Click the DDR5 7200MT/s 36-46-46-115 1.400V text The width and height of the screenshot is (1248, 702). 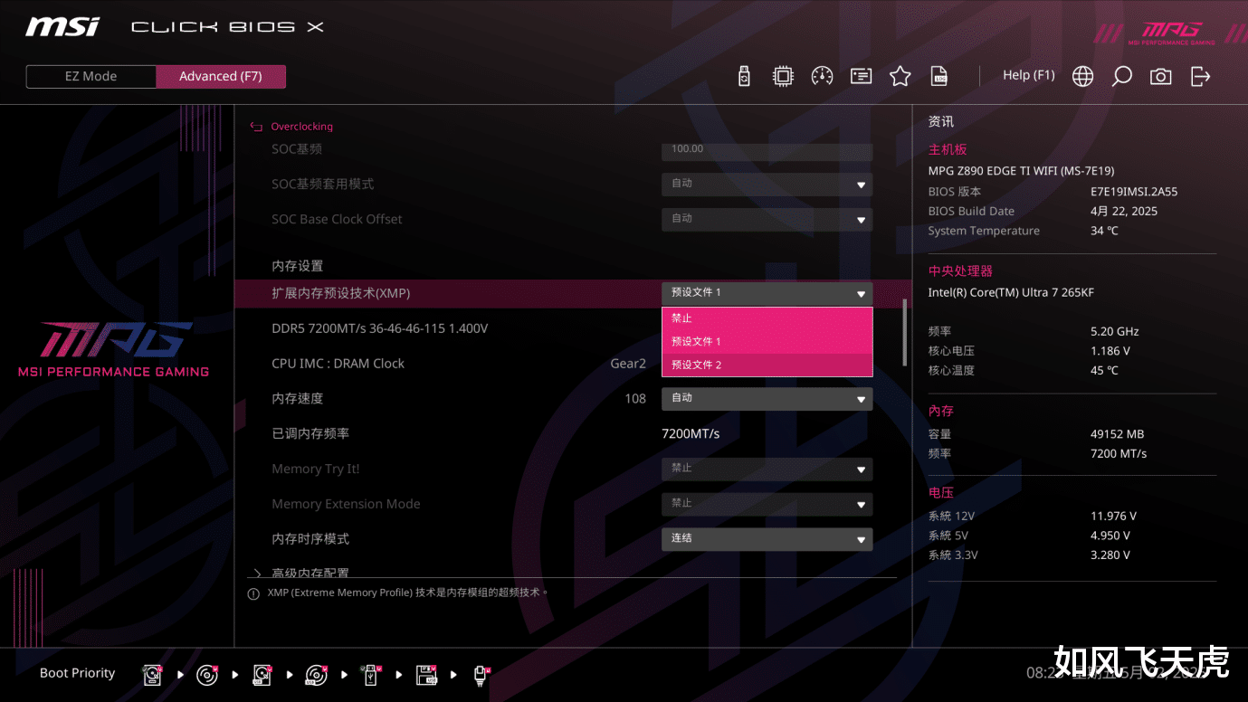380,328
